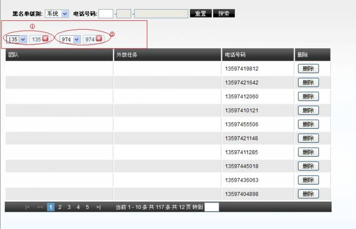
Task: Click the first phone number input box
Action: coord(106,14)
